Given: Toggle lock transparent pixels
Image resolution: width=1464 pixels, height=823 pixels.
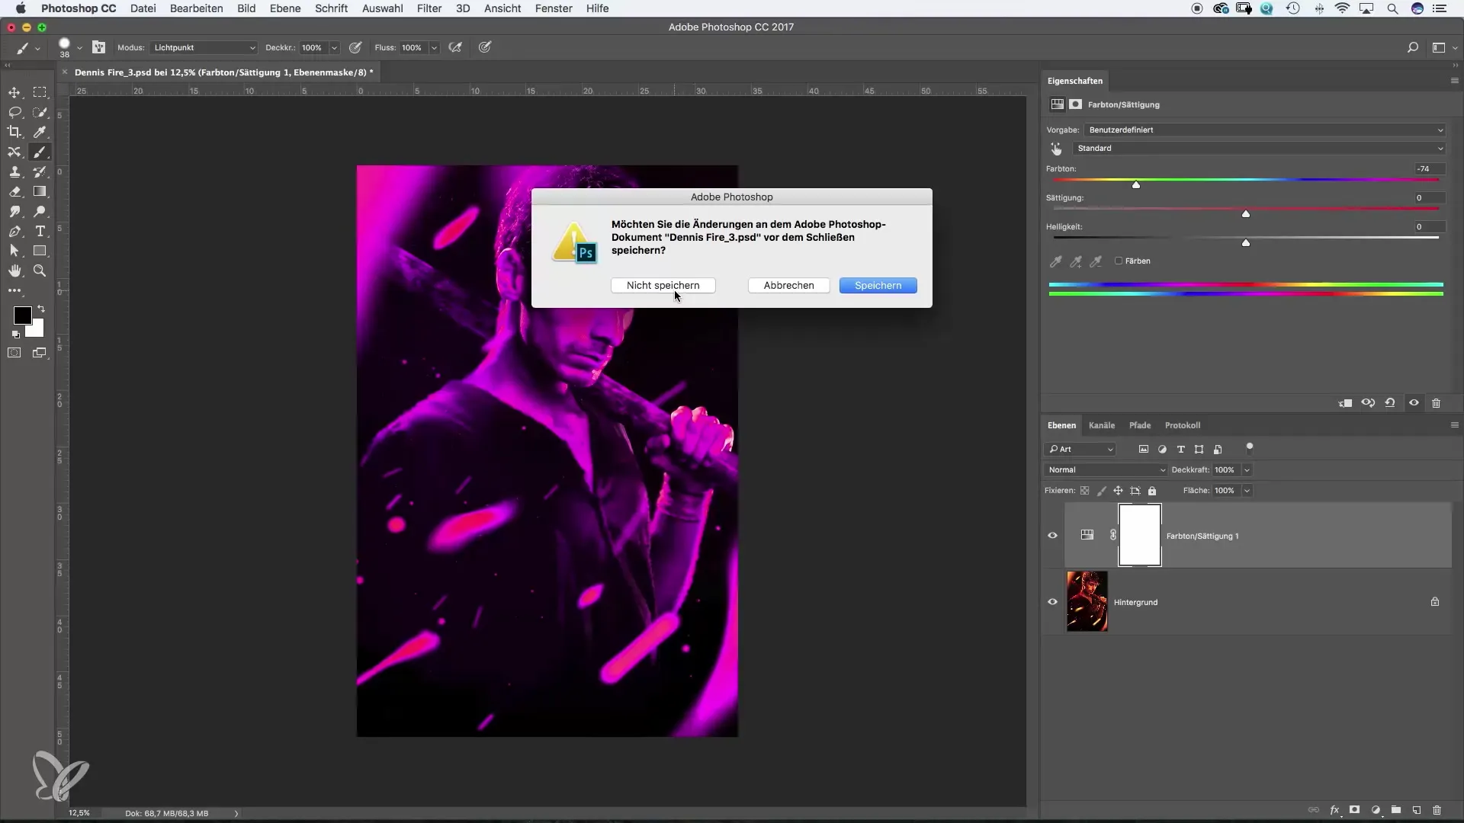Looking at the screenshot, I should tap(1084, 491).
